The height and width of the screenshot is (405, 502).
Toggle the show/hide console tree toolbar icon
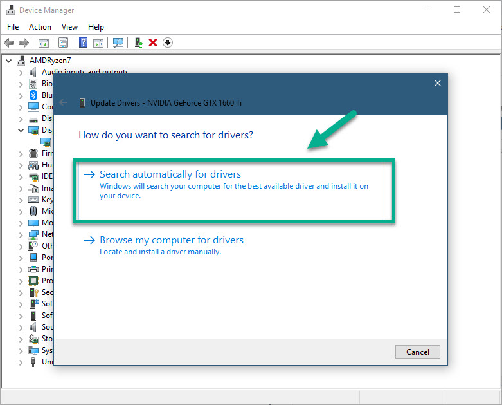point(44,42)
